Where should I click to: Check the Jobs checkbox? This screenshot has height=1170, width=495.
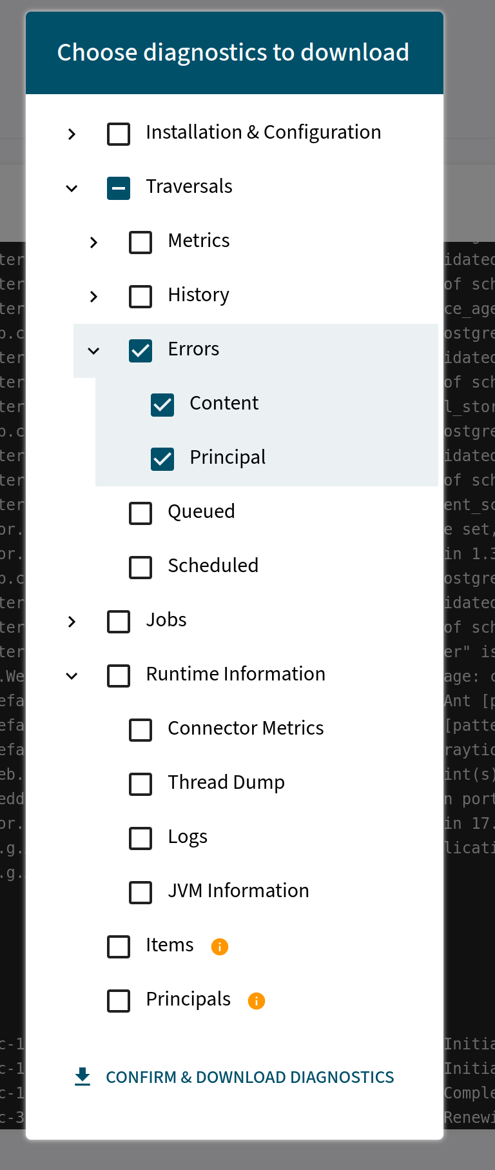tap(119, 622)
